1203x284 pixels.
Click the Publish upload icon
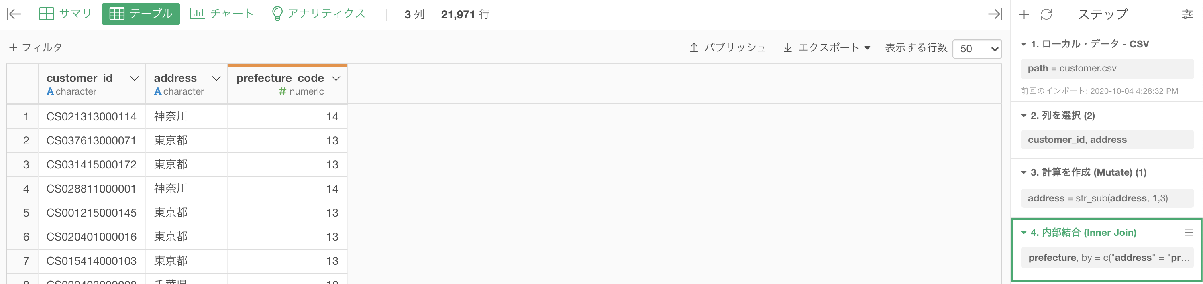(694, 48)
